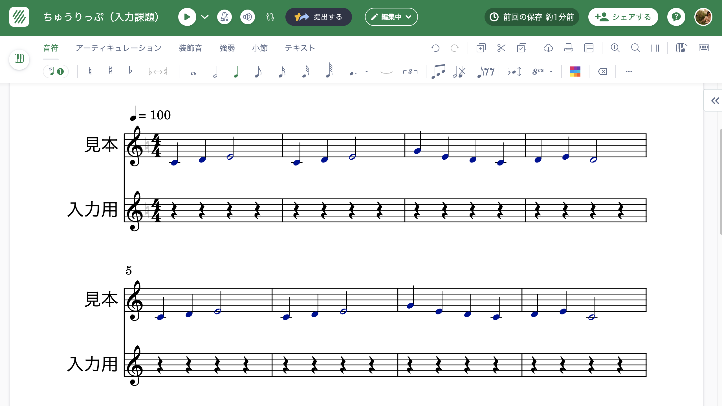722x406 pixels.
Task: Click the sharp accidental tool
Action: click(x=110, y=71)
